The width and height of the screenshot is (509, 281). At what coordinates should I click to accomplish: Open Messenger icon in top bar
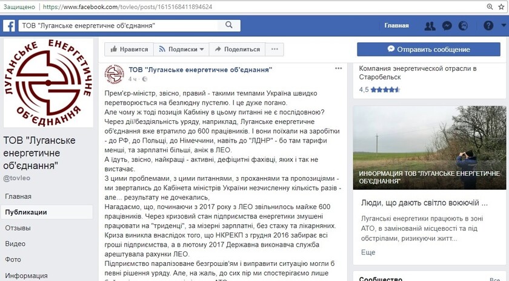pyautogui.click(x=447, y=25)
